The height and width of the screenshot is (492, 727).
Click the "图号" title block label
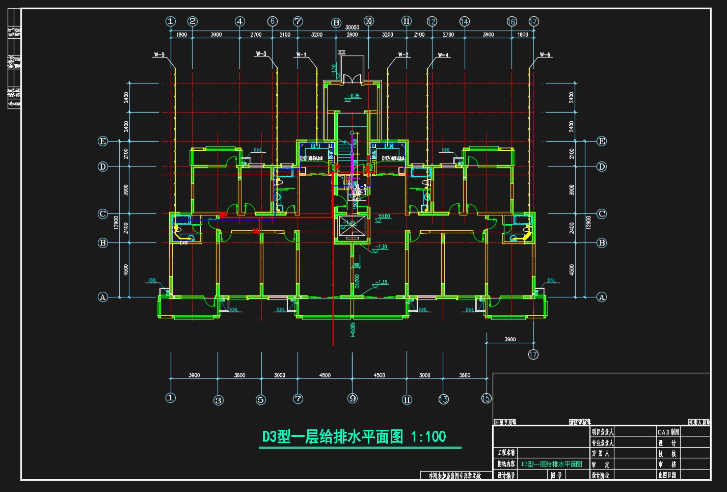tap(556, 475)
